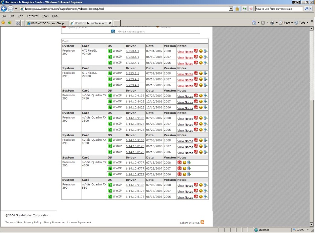Expand the Home button dropdown arrow
315x233 pixels.
[x=259, y=23]
